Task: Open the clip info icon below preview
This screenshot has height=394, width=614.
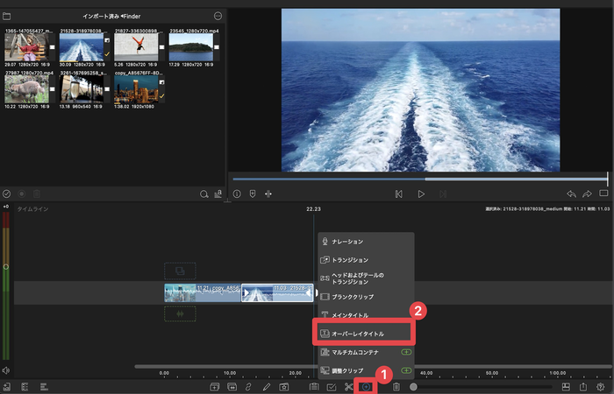Action: pos(237,193)
